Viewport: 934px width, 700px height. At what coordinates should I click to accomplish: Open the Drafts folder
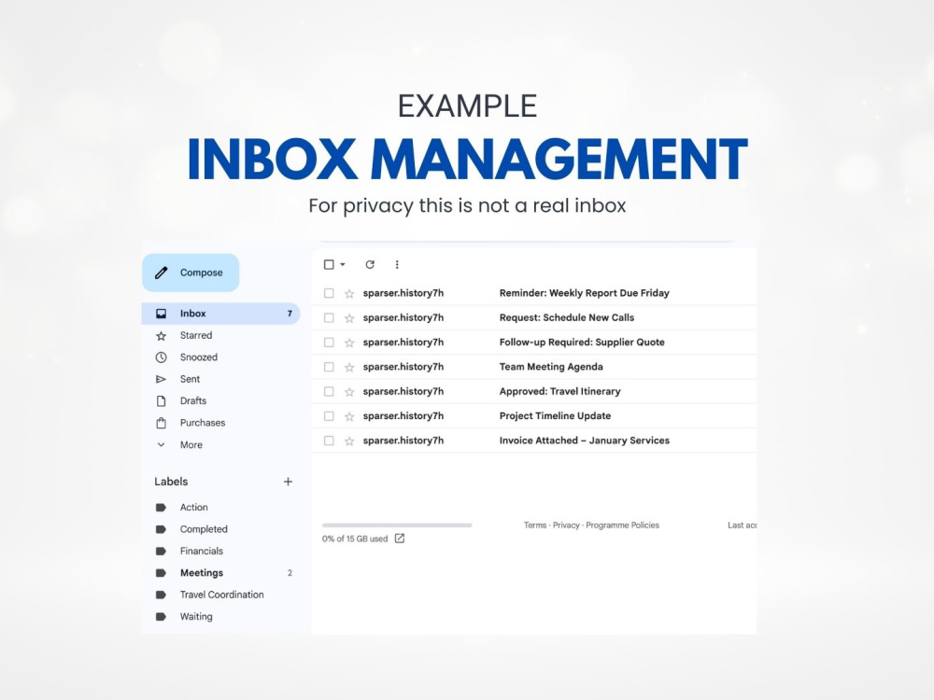tap(220, 401)
